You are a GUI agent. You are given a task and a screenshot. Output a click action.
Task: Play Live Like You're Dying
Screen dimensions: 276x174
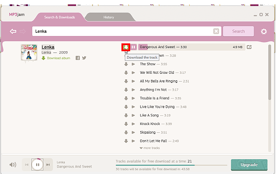(133, 107)
